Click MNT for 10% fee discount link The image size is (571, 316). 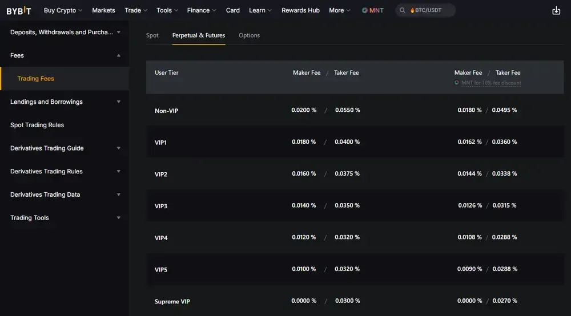pos(491,83)
